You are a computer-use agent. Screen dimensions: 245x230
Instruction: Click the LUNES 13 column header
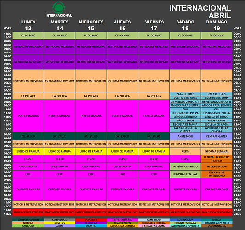pos(28,25)
